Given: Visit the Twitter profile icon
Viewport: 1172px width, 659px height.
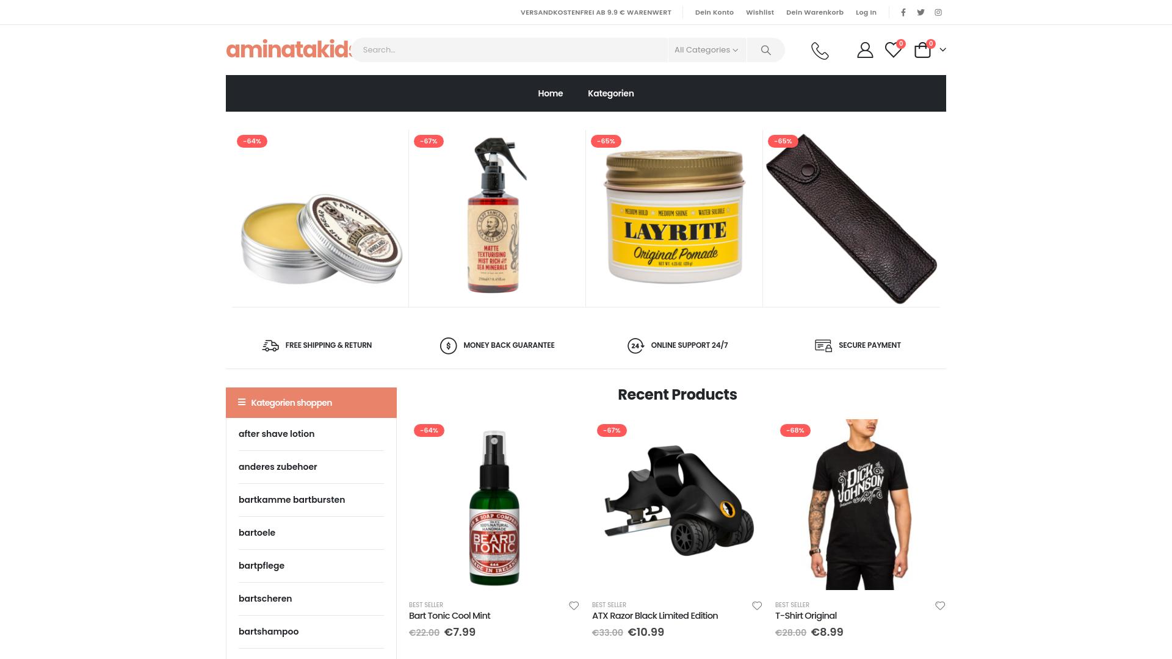Looking at the screenshot, I should 921,12.
